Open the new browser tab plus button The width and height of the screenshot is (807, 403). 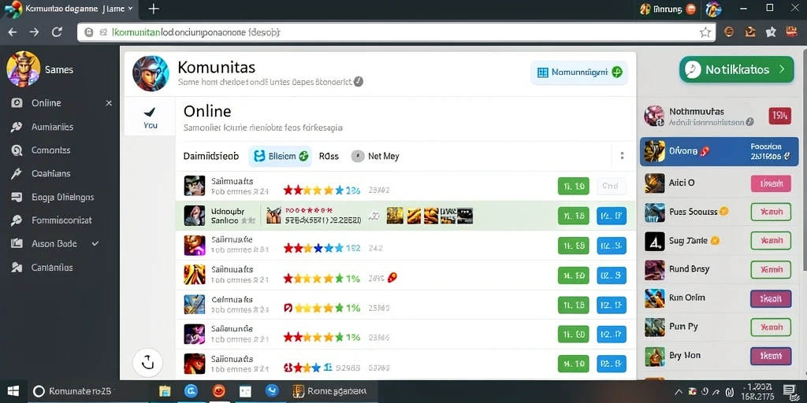point(154,9)
